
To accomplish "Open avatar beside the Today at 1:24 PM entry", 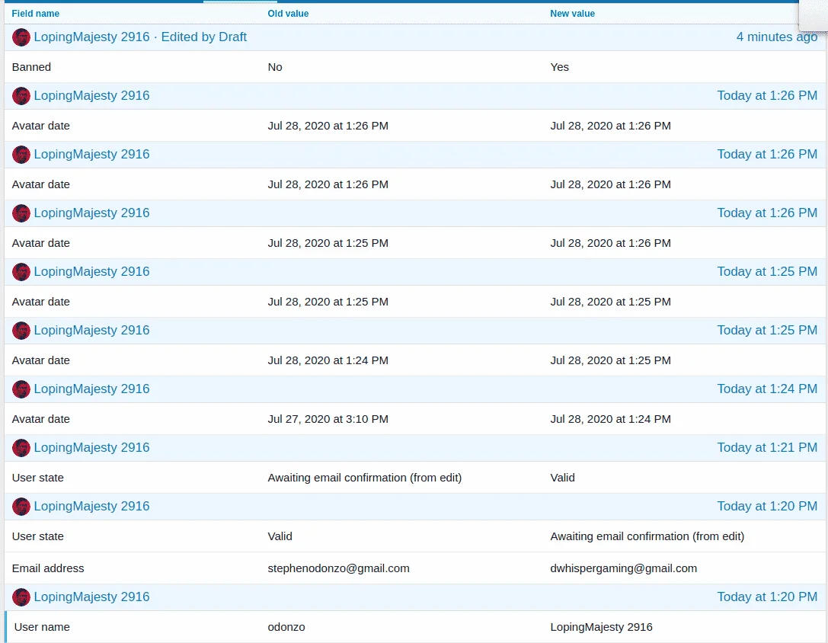I will coord(21,389).
